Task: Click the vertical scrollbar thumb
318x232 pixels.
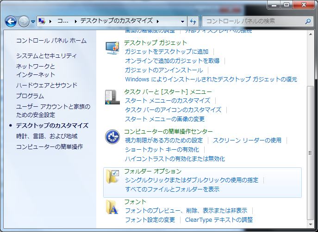Action: (311, 153)
